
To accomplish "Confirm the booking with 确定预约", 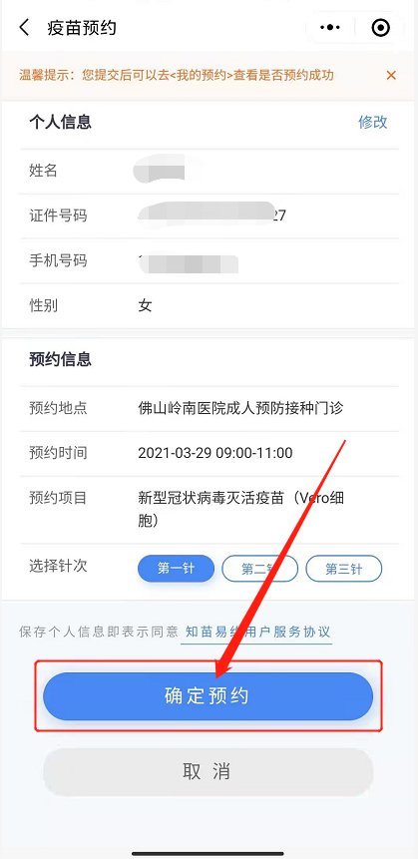I will pos(209,696).
